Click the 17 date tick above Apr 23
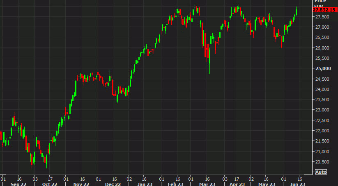The width and height of the screenshot is (338, 186). click(x=237, y=179)
